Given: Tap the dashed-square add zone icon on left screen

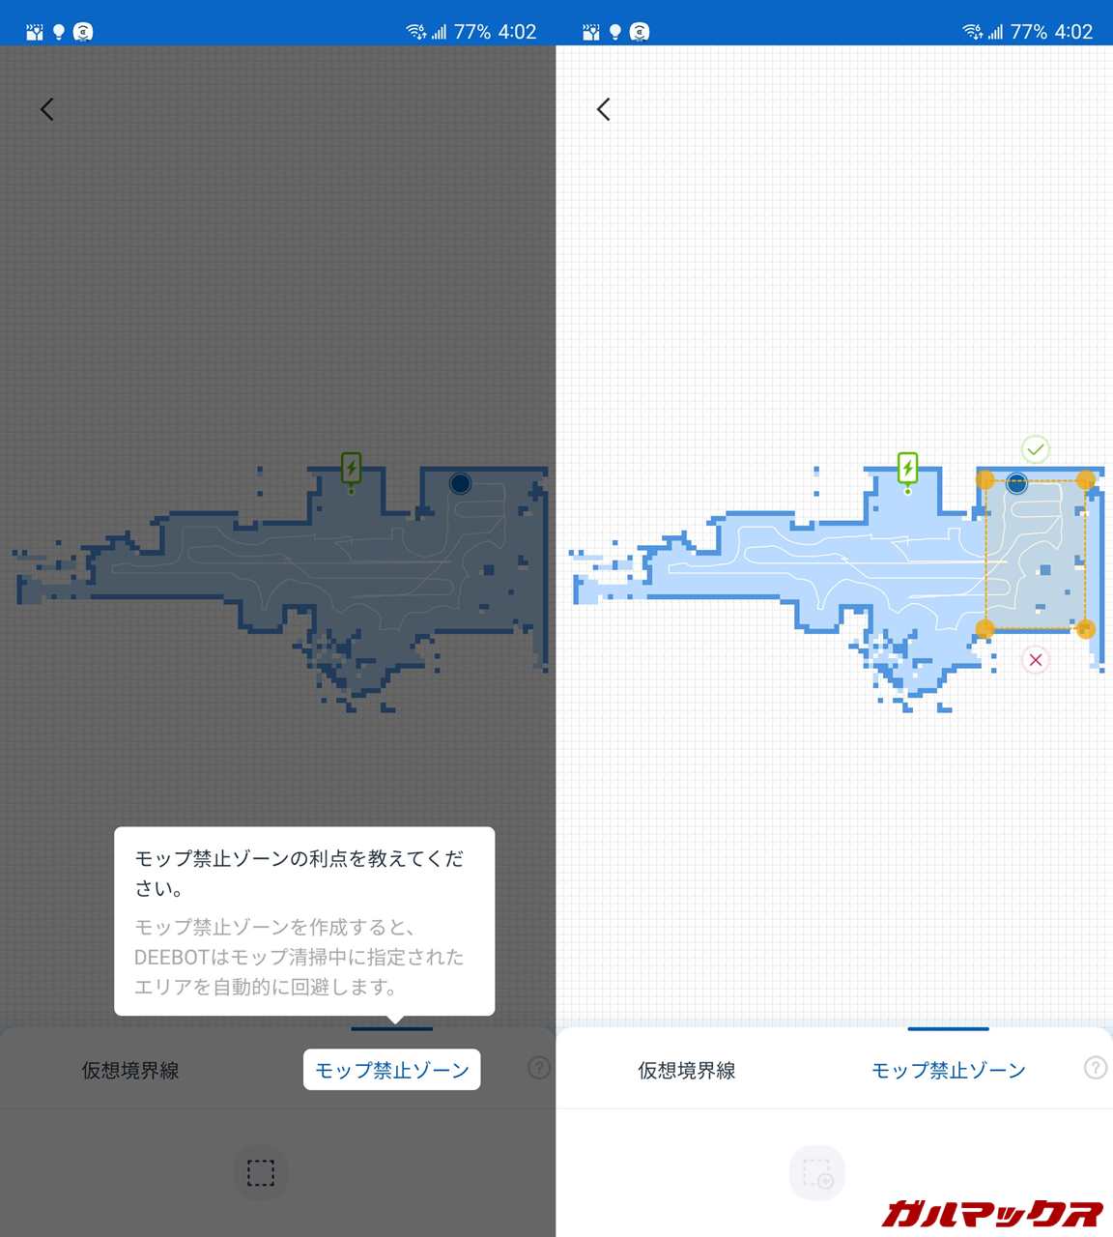Looking at the screenshot, I should (x=261, y=1172).
